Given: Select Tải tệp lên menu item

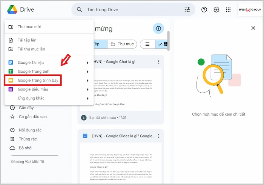Looking at the screenshot, I should tap(49, 40).
